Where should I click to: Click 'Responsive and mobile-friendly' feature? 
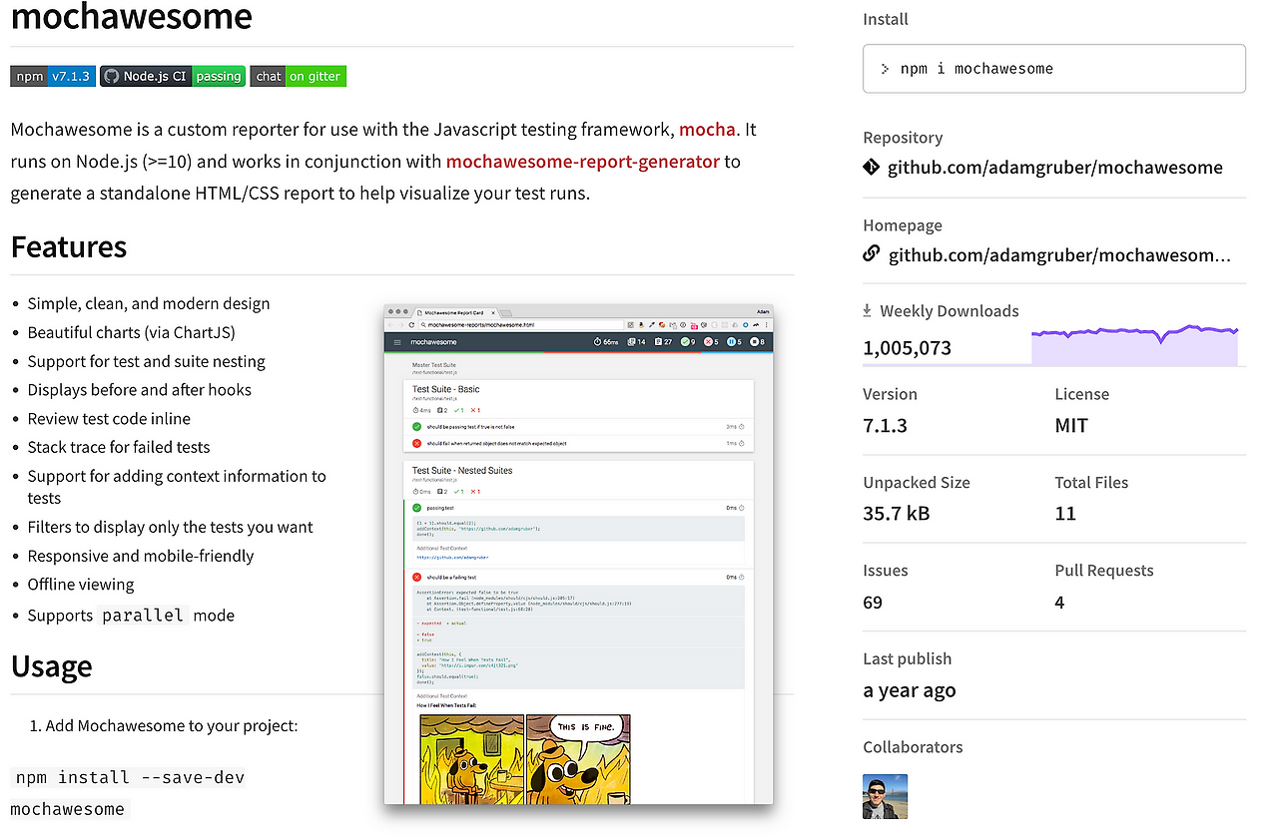coord(141,556)
